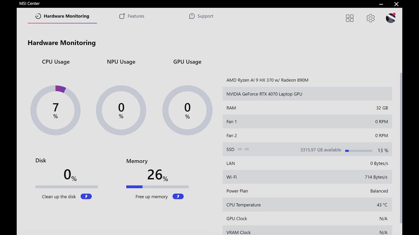Click the Free up memory arrow button
The image size is (419, 235).
click(178, 196)
